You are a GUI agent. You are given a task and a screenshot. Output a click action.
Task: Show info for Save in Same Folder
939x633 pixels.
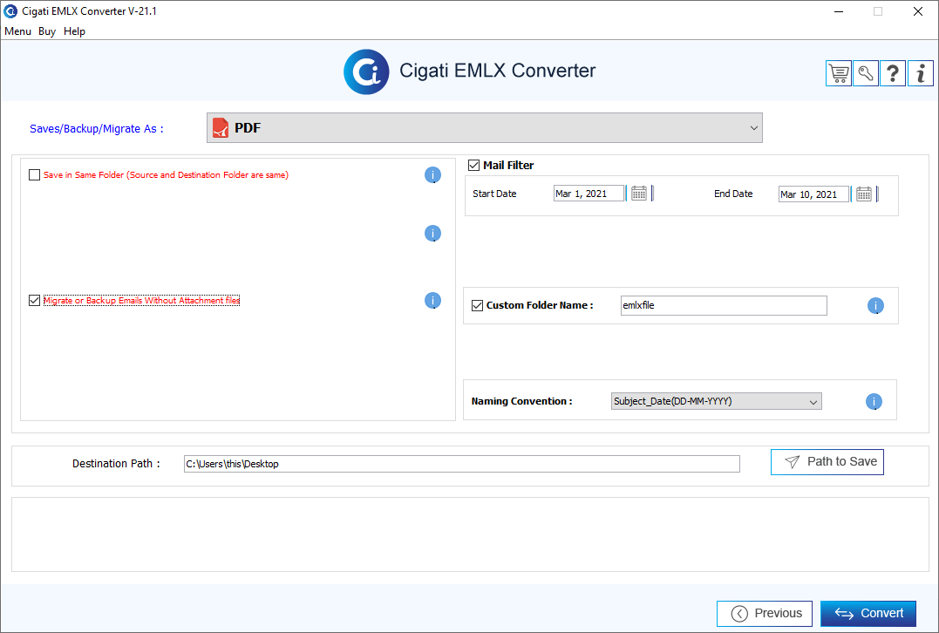point(432,175)
